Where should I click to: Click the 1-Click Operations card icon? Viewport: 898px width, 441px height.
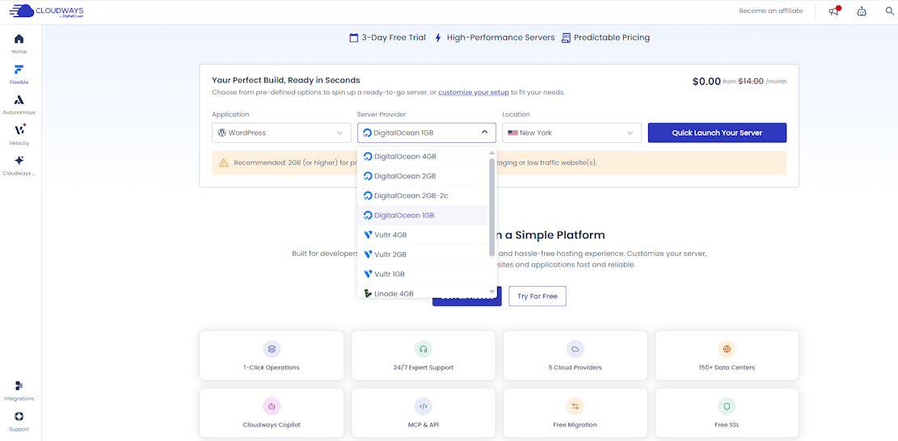click(272, 348)
